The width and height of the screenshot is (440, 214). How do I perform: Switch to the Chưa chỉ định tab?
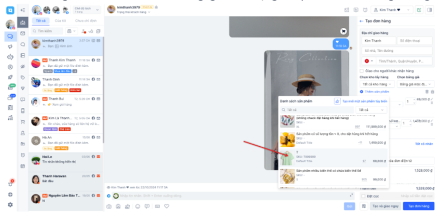point(86,21)
